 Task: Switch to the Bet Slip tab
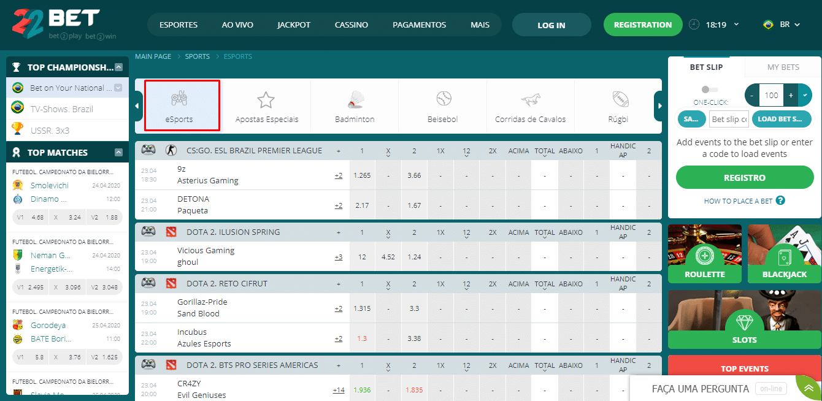click(706, 67)
